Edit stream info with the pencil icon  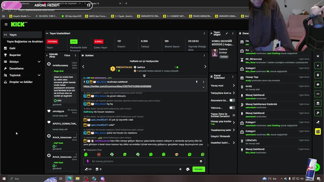[x=227, y=33]
